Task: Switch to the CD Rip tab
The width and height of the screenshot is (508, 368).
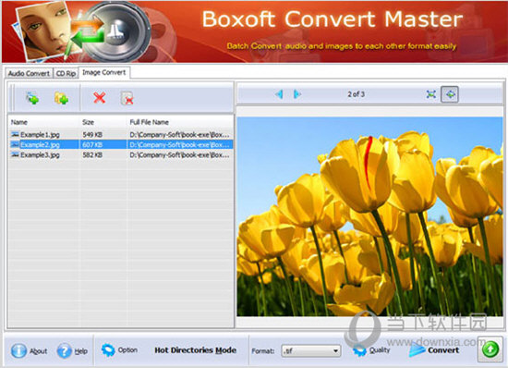Action: [67, 74]
